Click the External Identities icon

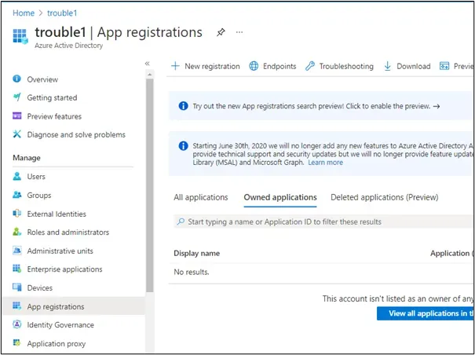tap(17, 214)
